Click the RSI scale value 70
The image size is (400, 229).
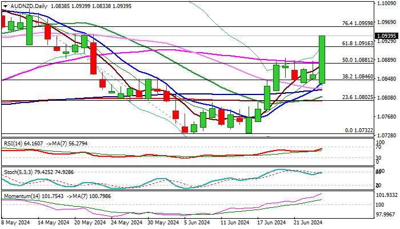click(378, 148)
